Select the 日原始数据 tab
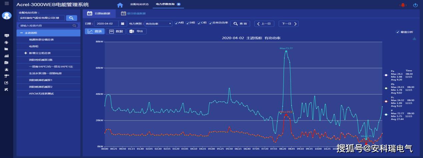The width and height of the screenshot is (423, 158). pyautogui.click(x=99, y=14)
